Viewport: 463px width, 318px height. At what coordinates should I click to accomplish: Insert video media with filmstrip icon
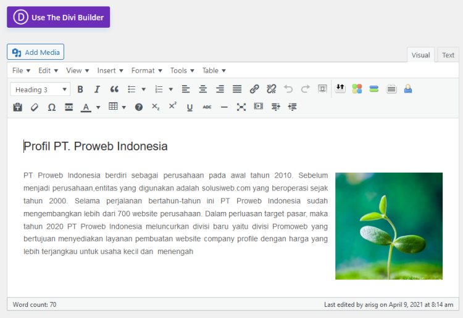click(259, 106)
